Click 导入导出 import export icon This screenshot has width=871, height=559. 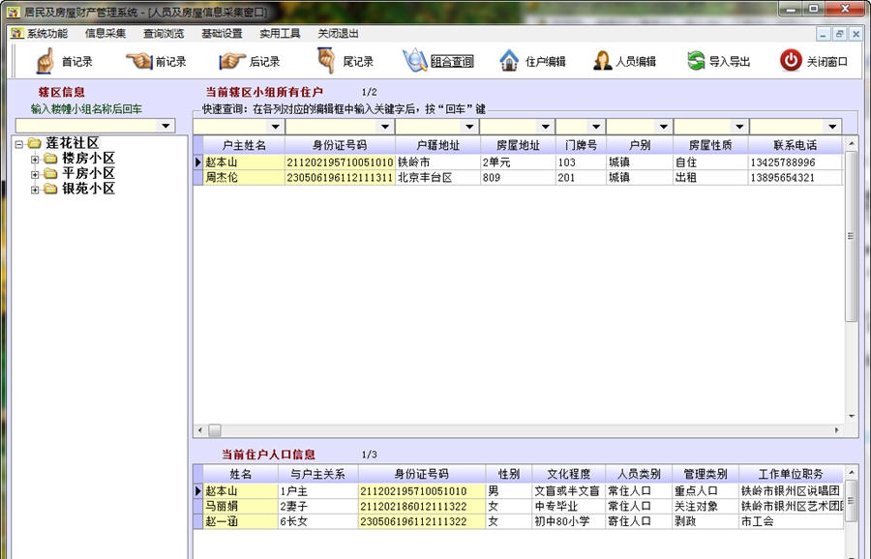(x=696, y=61)
